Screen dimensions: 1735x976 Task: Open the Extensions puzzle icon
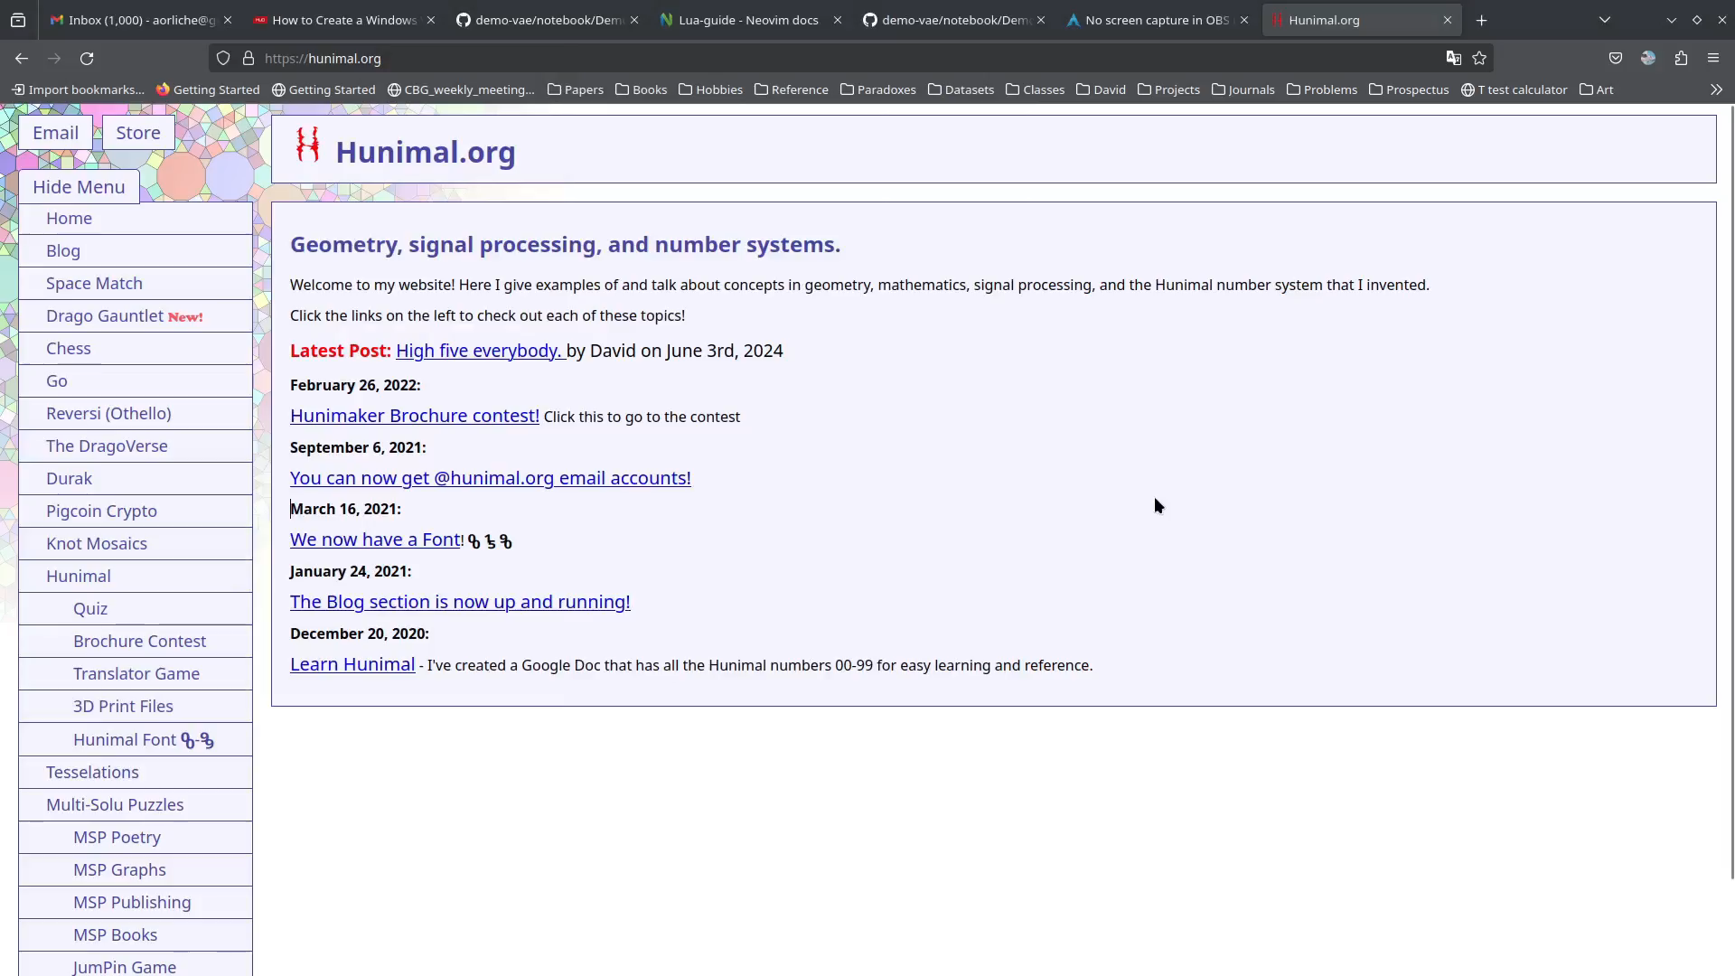point(1681,59)
